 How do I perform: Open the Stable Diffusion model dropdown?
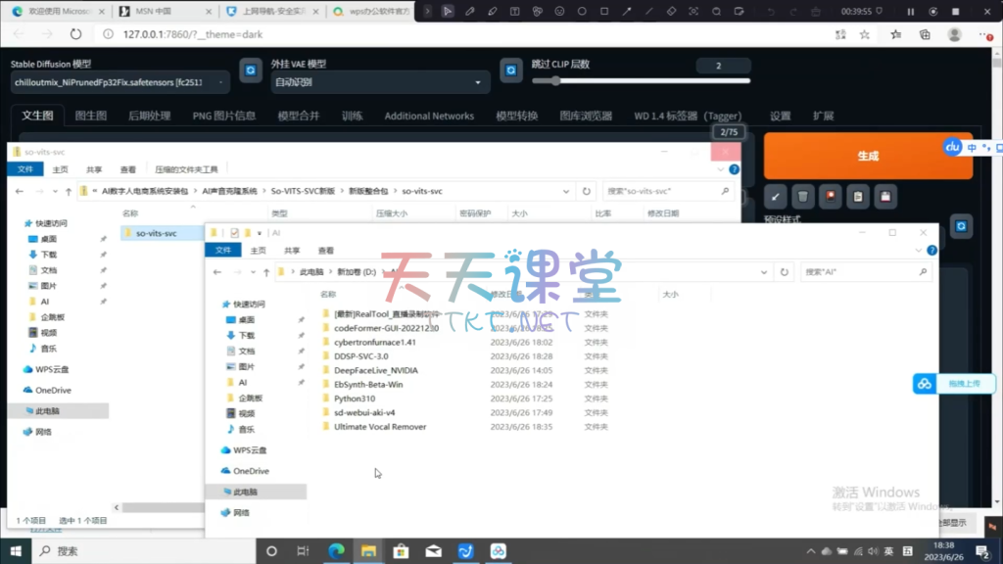coord(119,83)
